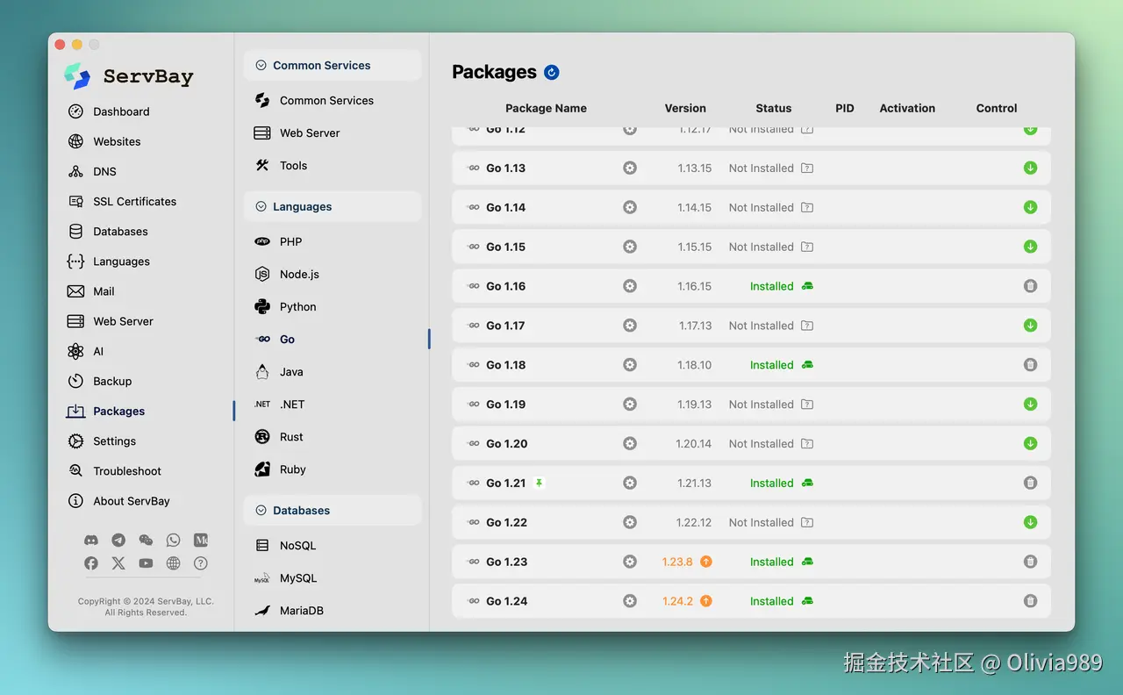Viewport: 1123px width, 695px height.
Task: Go to Websites in the sidebar
Action: point(117,141)
